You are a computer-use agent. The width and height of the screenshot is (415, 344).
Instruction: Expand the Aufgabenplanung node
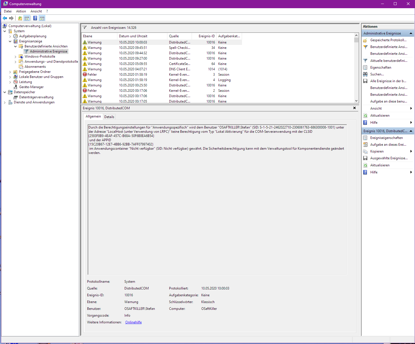(x=10, y=36)
